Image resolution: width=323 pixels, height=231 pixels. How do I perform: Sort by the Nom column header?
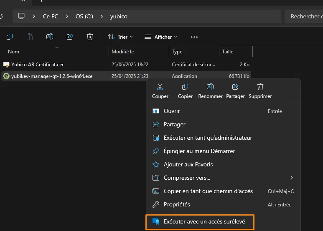pyautogui.click(x=55, y=52)
